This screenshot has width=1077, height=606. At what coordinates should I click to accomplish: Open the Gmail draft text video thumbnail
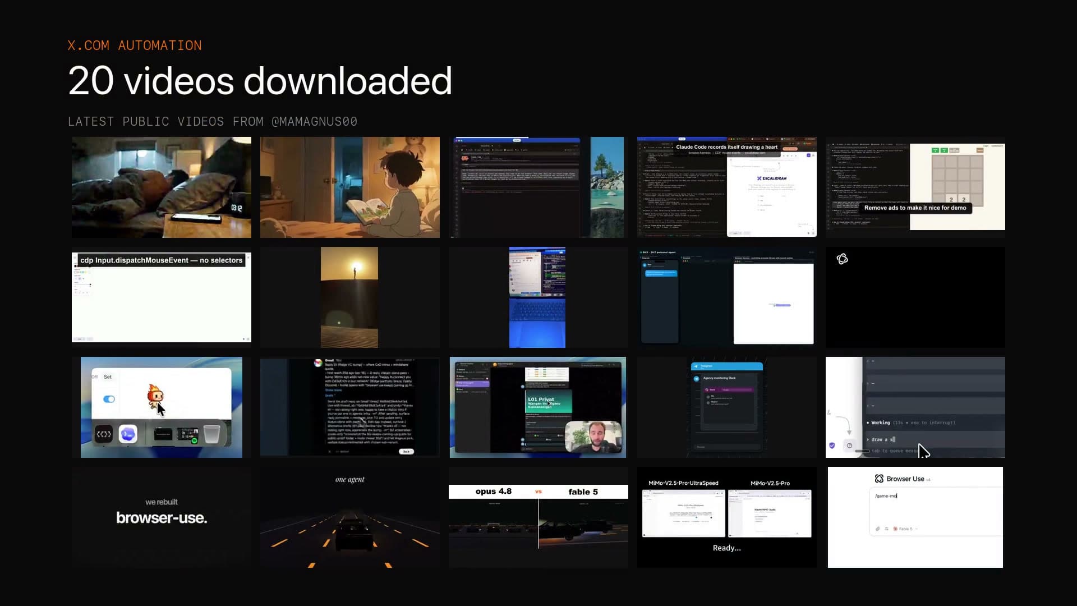tap(350, 407)
